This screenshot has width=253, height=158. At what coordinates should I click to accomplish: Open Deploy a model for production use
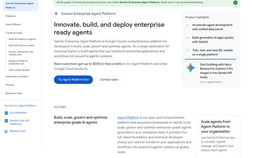[18, 62]
